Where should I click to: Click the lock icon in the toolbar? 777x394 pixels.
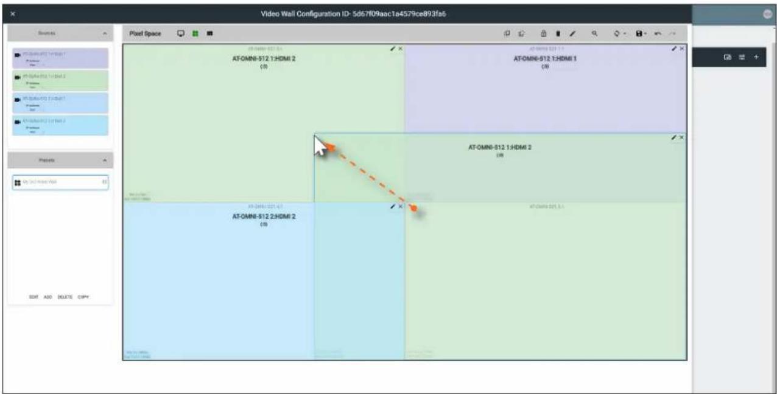543,33
